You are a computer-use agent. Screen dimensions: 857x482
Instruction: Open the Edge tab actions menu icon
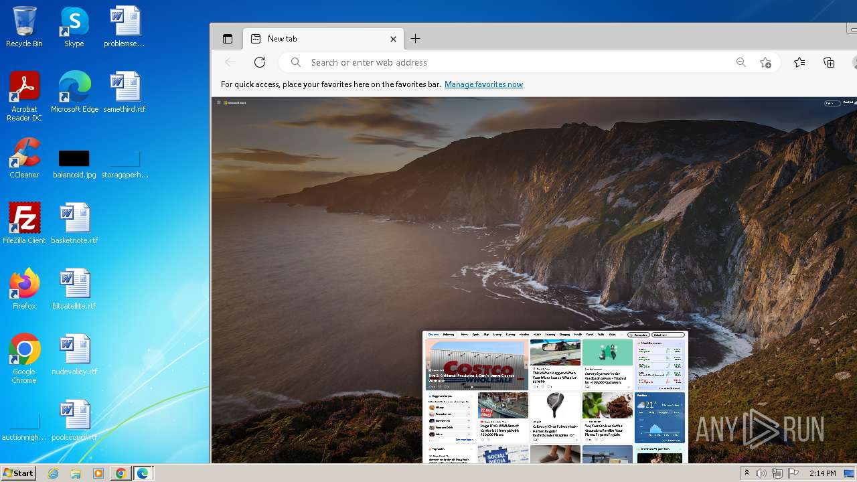coord(228,39)
